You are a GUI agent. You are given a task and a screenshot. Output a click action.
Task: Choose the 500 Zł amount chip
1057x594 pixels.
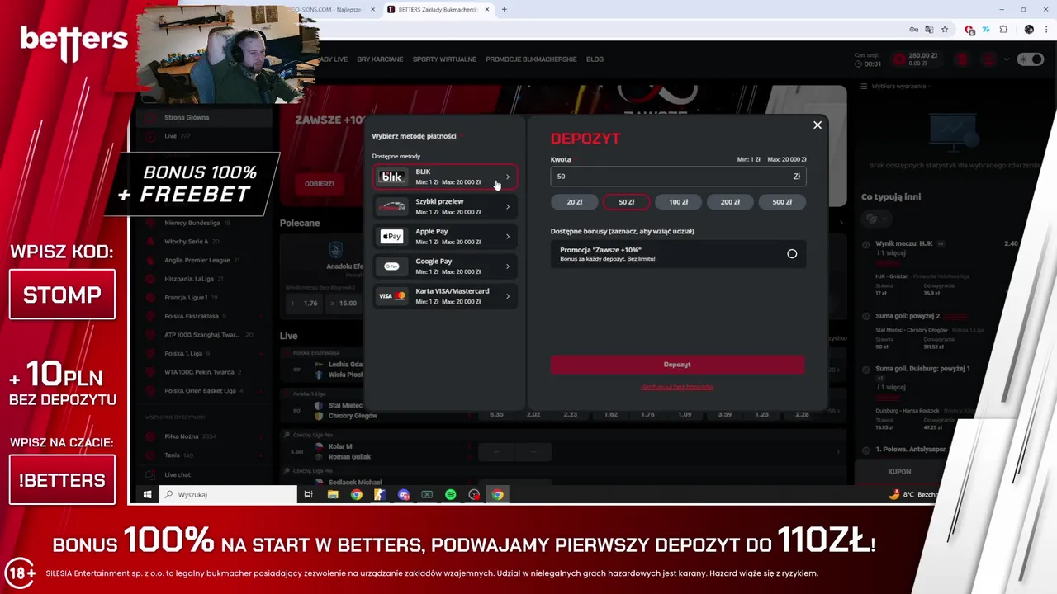point(782,202)
